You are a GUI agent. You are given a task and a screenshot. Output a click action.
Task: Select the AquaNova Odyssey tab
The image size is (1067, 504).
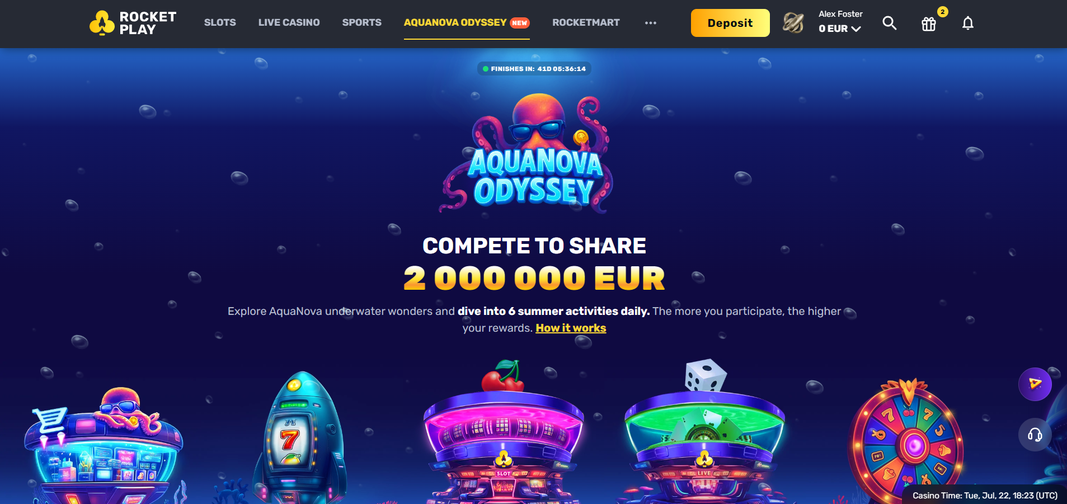467,23
